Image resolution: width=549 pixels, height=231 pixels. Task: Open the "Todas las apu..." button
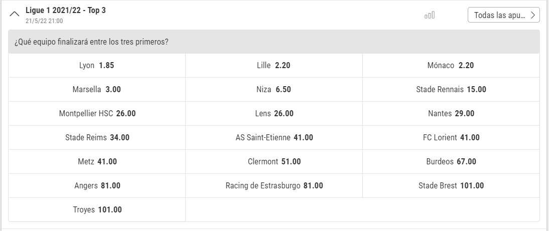[503, 15]
